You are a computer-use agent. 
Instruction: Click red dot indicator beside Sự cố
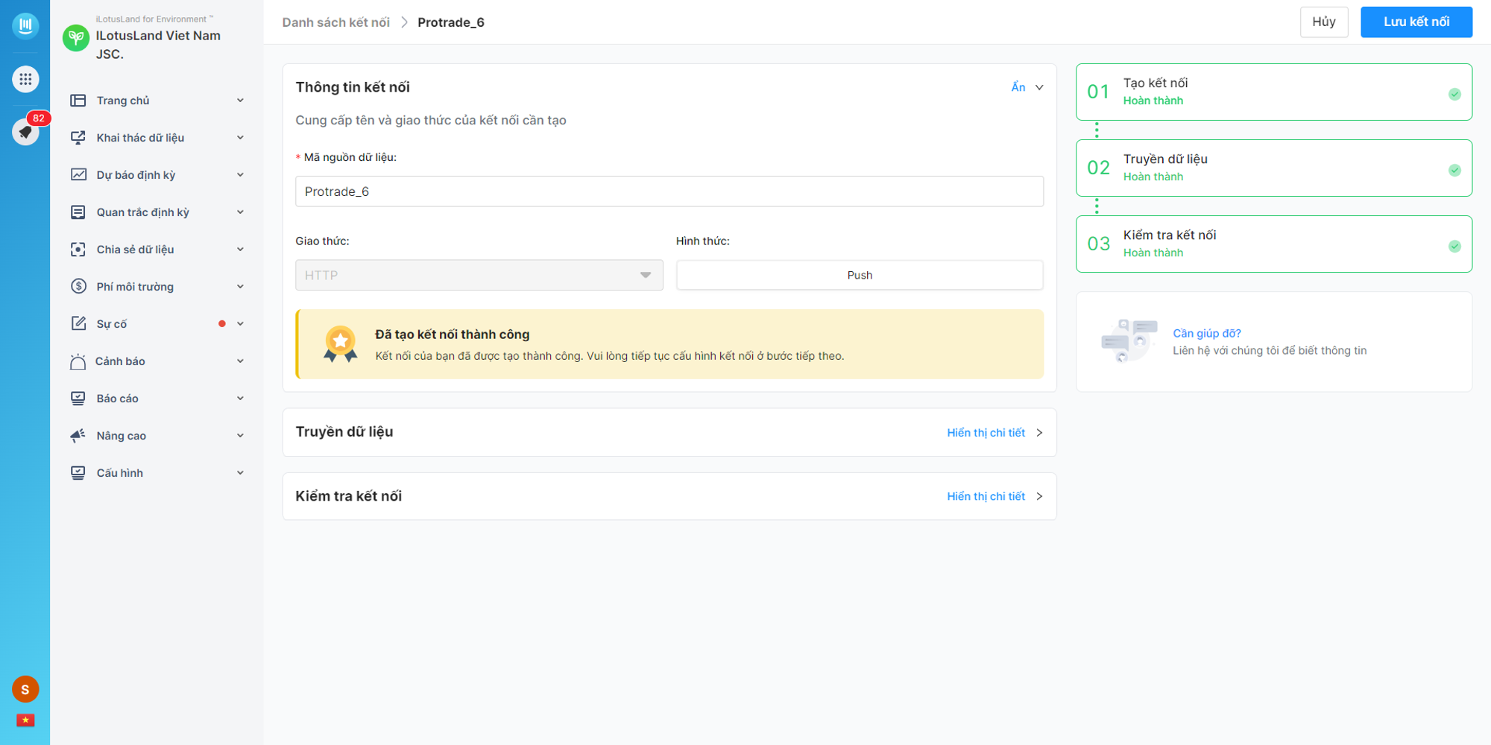222,323
